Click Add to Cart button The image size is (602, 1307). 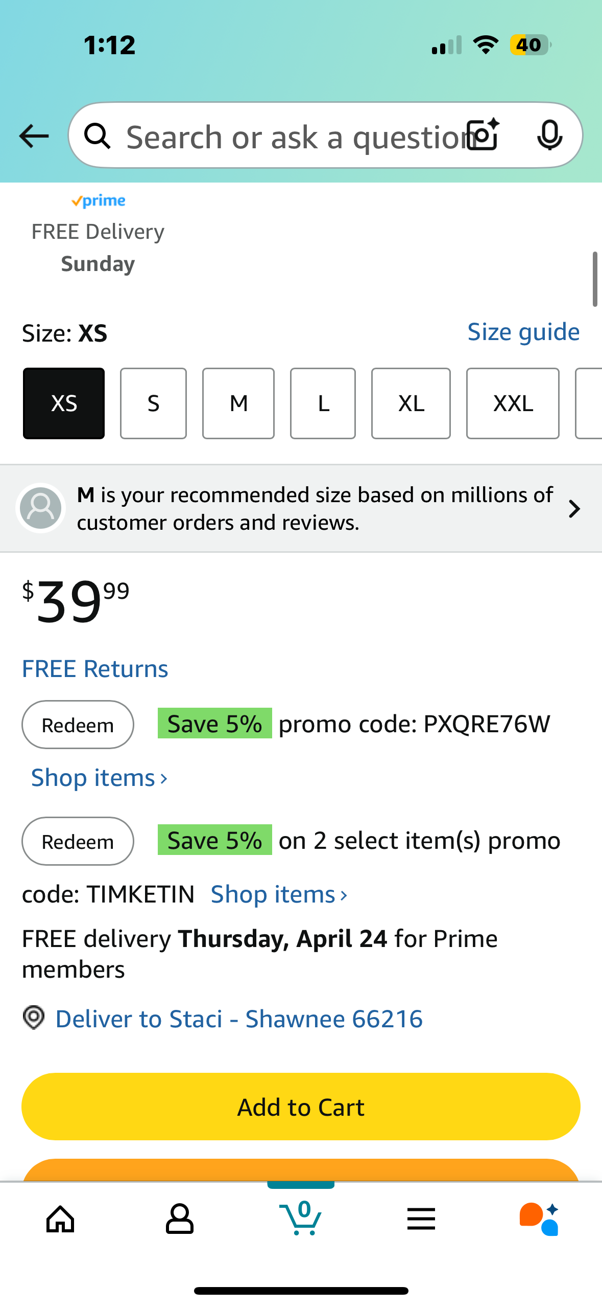(x=301, y=1107)
